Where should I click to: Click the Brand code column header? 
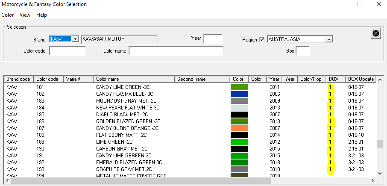[18, 79]
